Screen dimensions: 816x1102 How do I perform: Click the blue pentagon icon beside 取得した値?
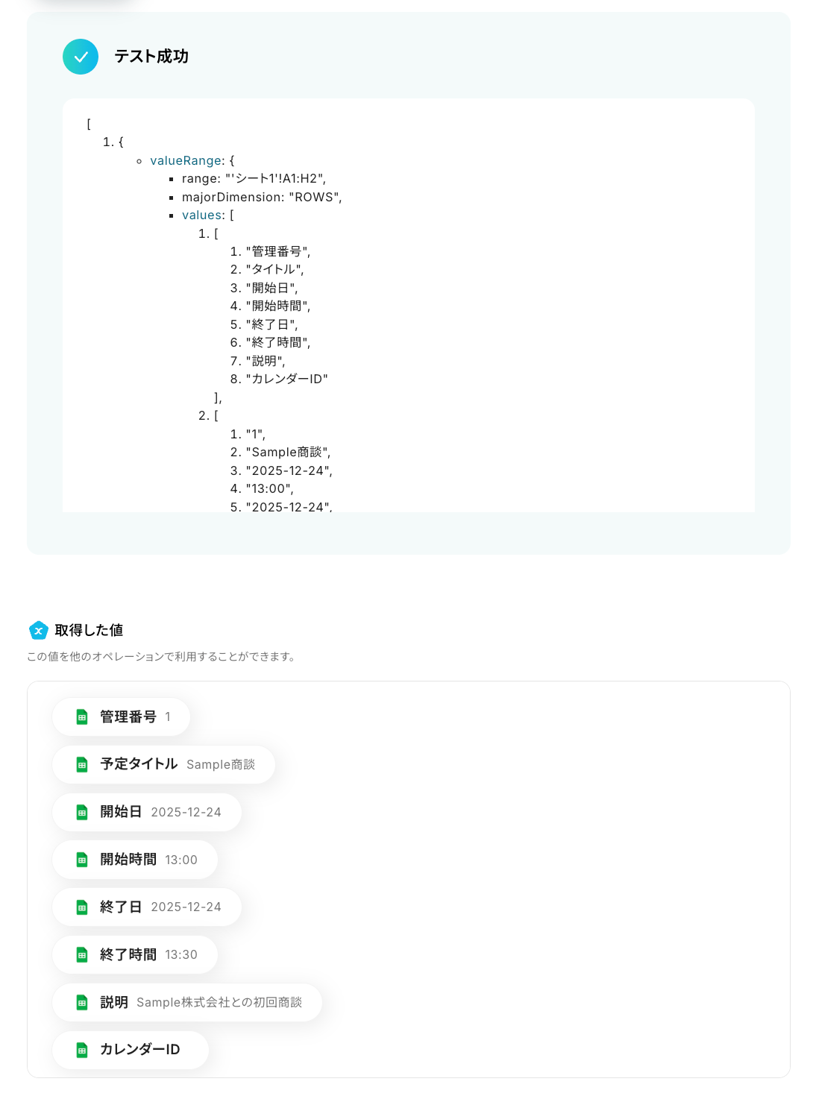pyautogui.click(x=39, y=630)
